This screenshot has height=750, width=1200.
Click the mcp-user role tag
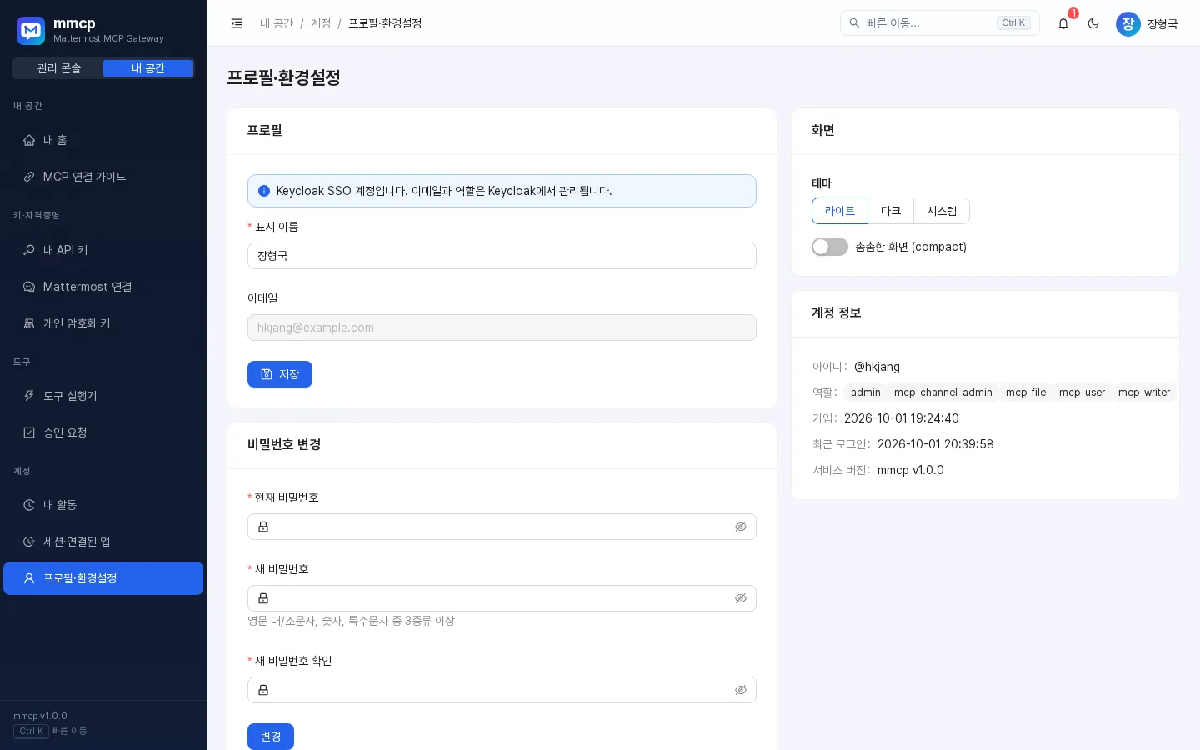click(1082, 392)
